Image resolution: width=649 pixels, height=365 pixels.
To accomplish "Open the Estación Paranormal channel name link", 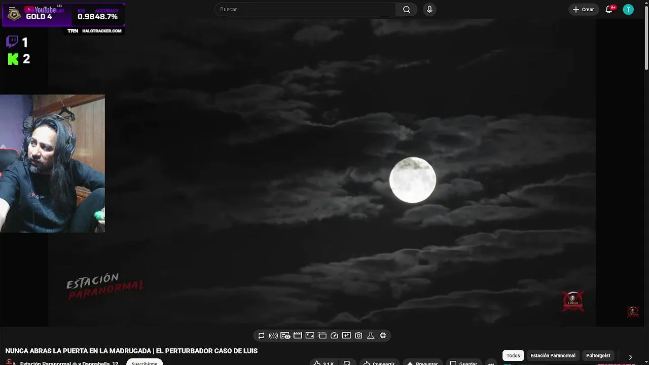I will click(45, 363).
